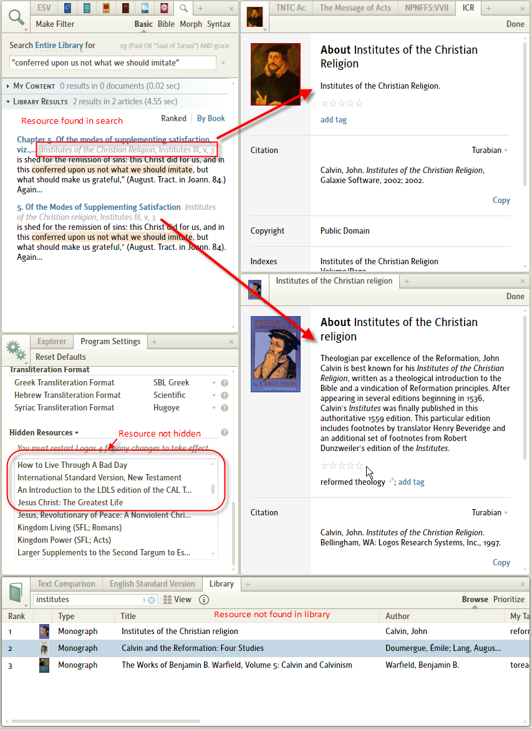
Task: Sort search results By Book
Action: (x=211, y=119)
